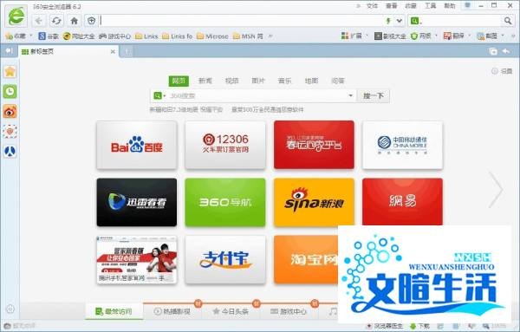Go to next tile page with the right arrow
Viewport: 520px width, 332px height.
(x=496, y=190)
